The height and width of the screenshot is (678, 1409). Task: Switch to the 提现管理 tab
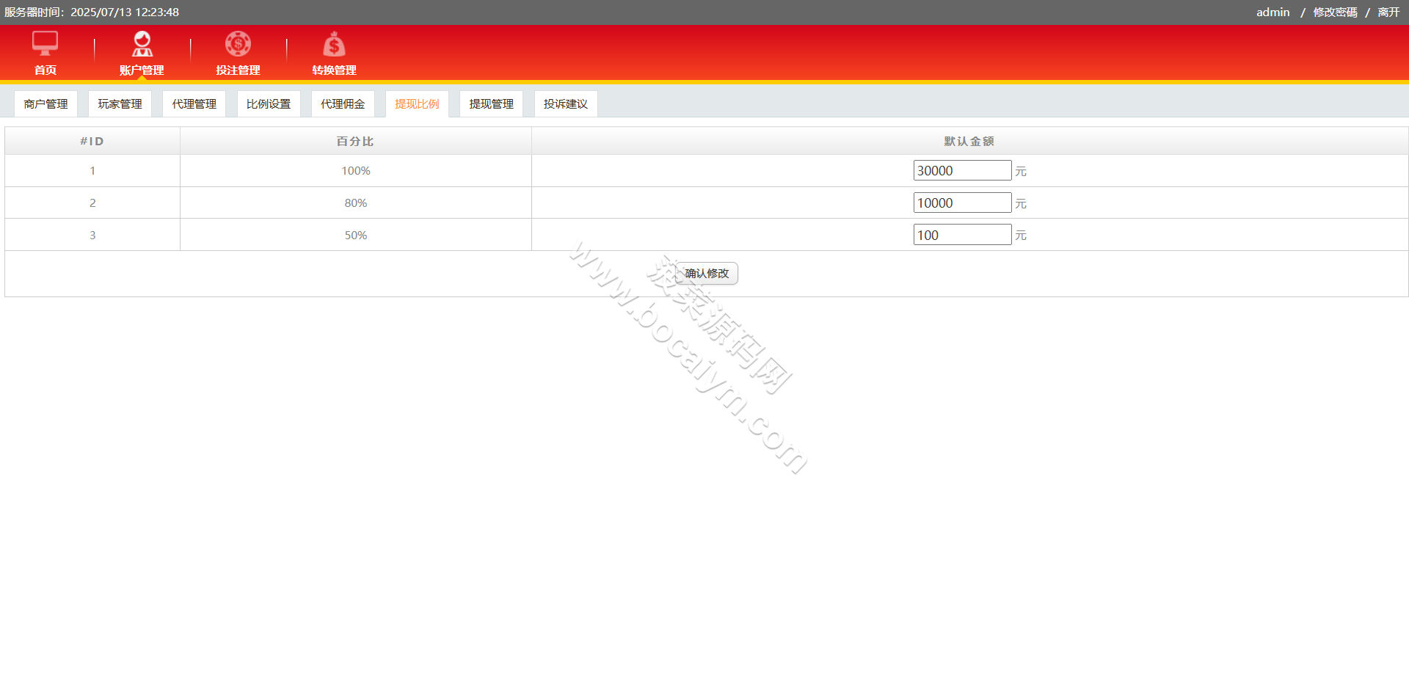click(491, 104)
